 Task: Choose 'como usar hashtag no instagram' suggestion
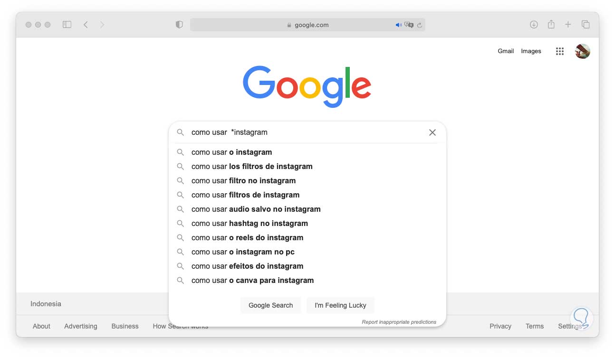click(x=250, y=224)
